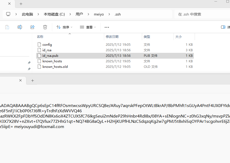Screen dimensions: 230x163
Task: Click the upper pin icon in sidebar
Action: coord(29,63)
